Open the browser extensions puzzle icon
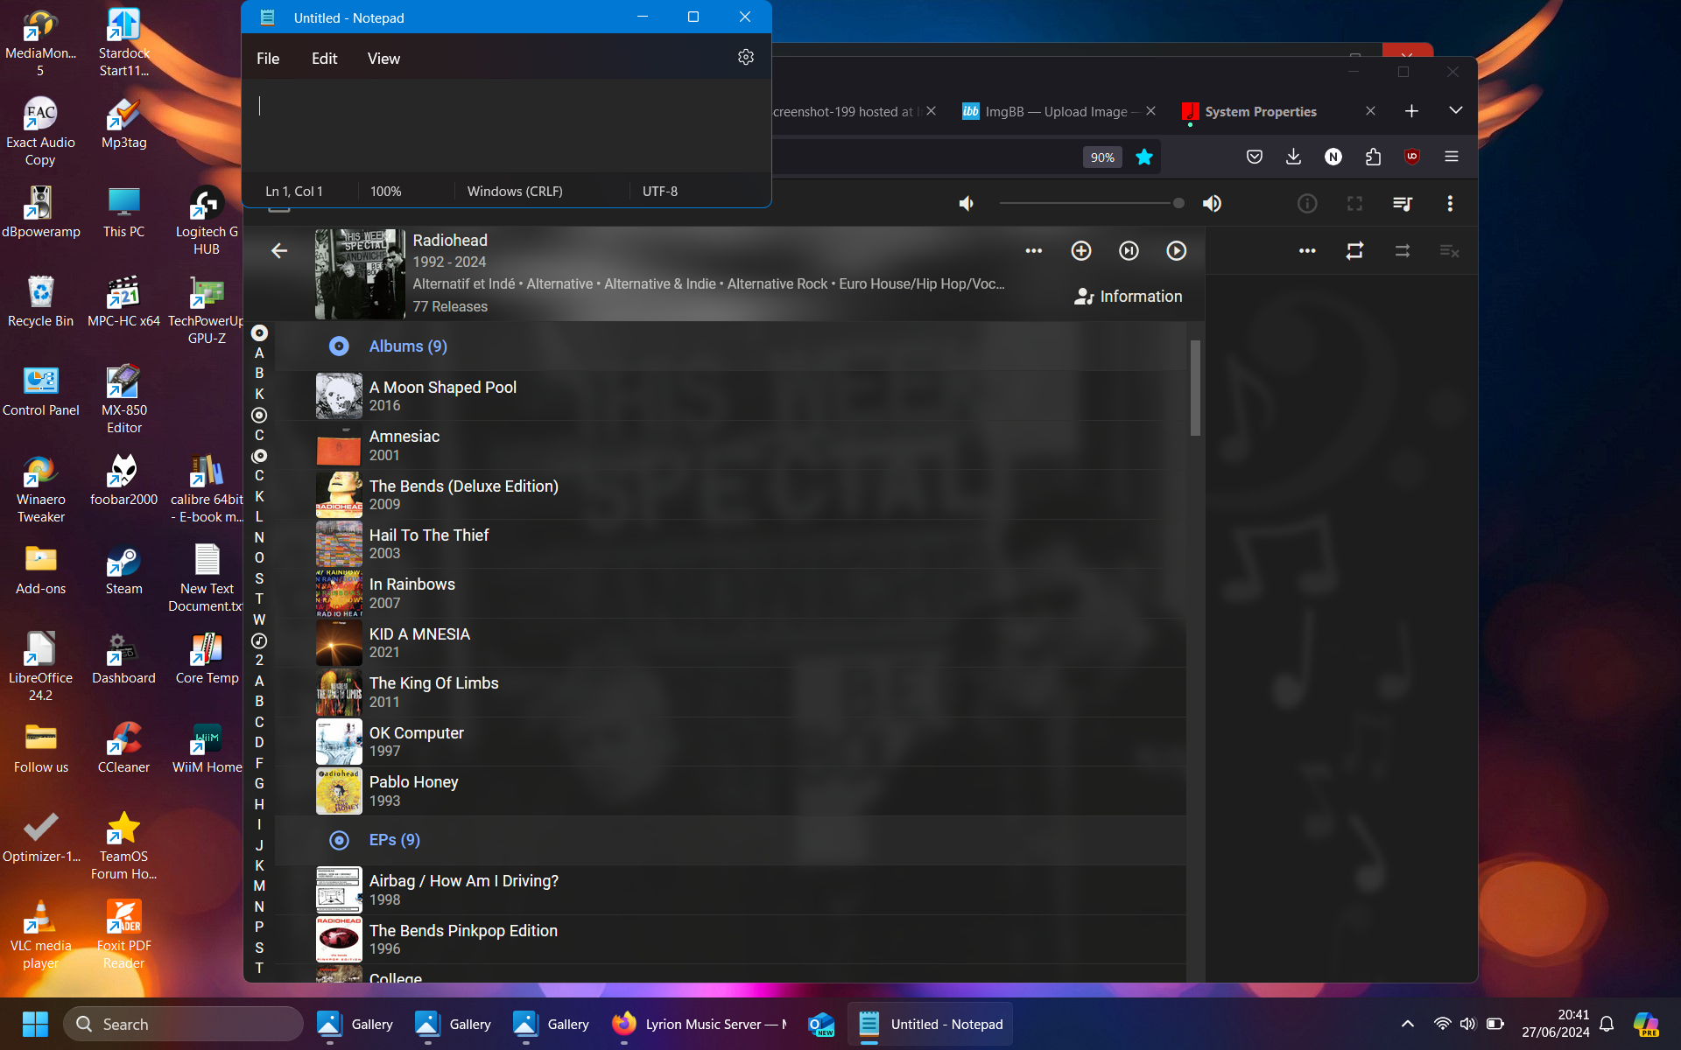This screenshot has width=1681, height=1050. tap(1372, 157)
